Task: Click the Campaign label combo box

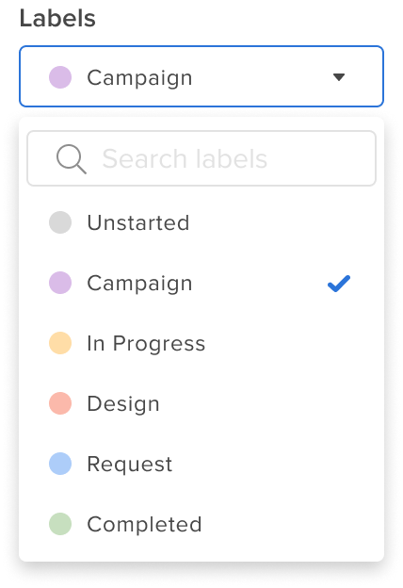Action: pos(201,76)
